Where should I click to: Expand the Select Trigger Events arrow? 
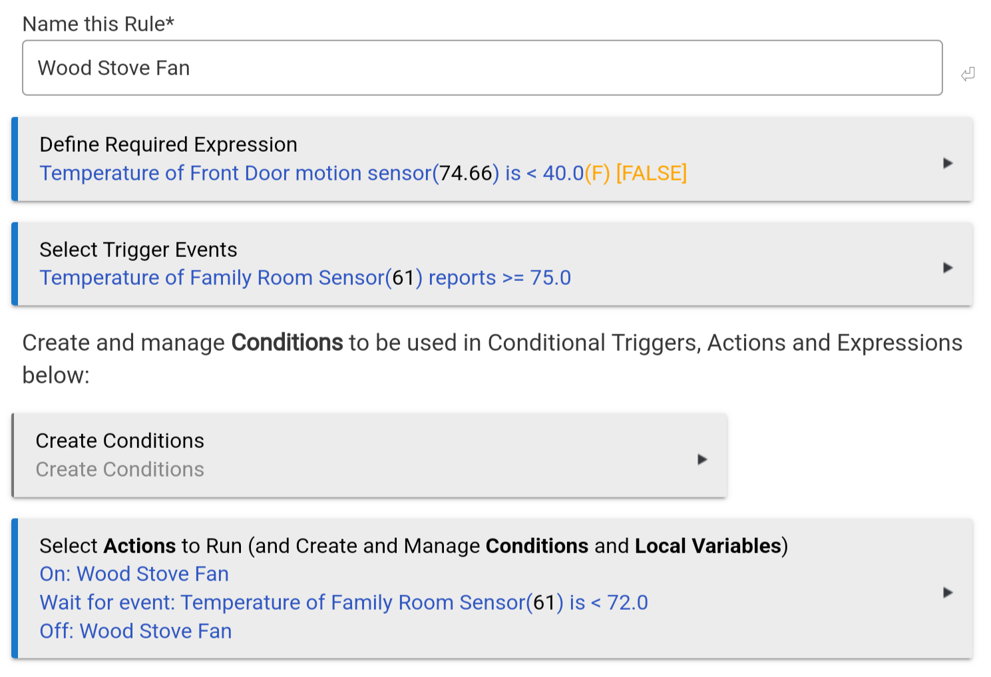(948, 268)
